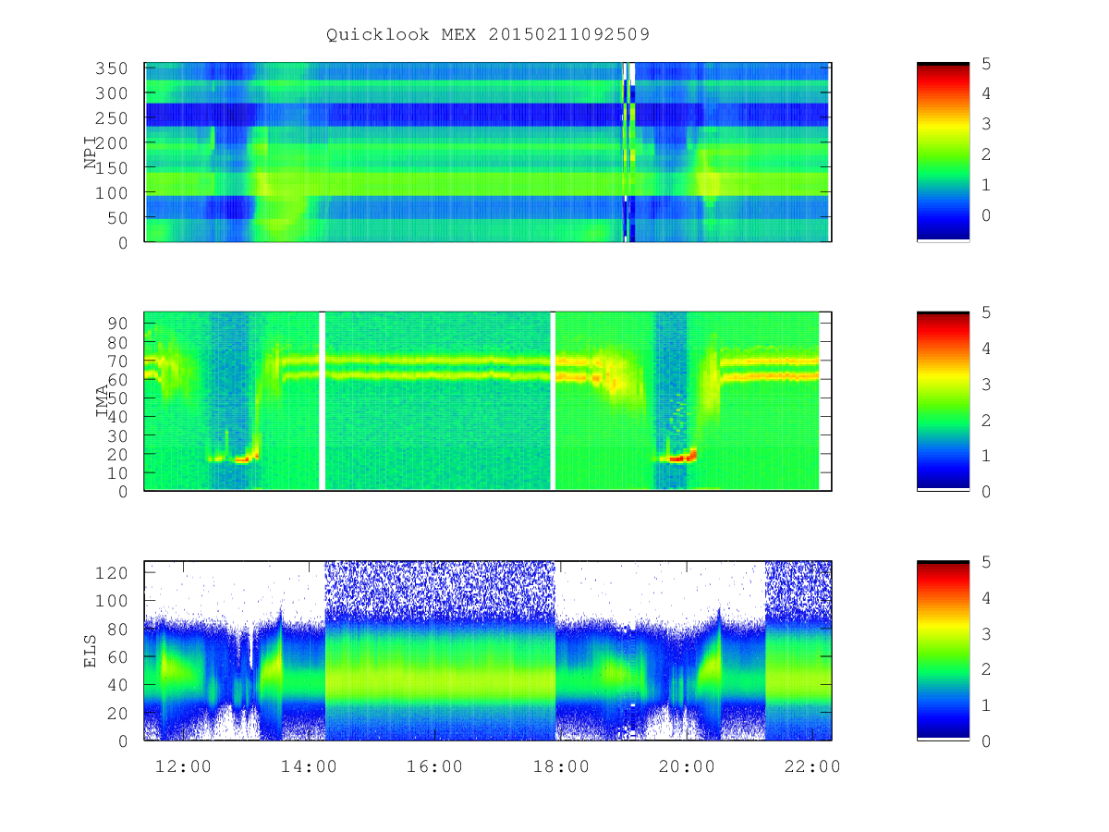This screenshot has width=1109, height=832.
Task: Click the IMA color scale bar
Action: [x=943, y=401]
